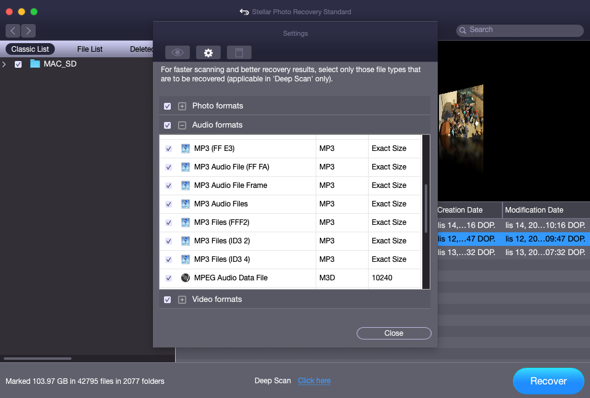Viewport: 590px width, 398px height.
Task: Open the Preview tab with eye icon
Action: (177, 52)
